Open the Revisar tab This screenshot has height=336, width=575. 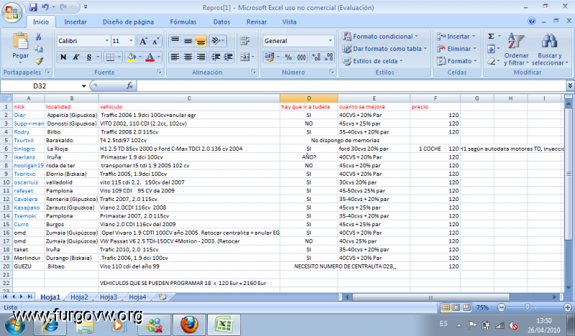tap(257, 22)
